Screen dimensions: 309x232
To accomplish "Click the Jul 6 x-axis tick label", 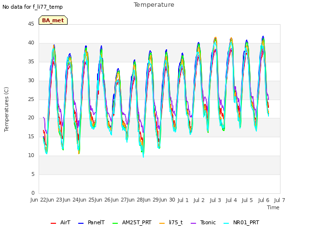I will click(264, 200).
